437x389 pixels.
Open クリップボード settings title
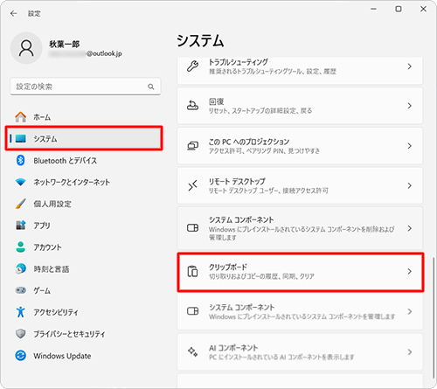[228, 267]
